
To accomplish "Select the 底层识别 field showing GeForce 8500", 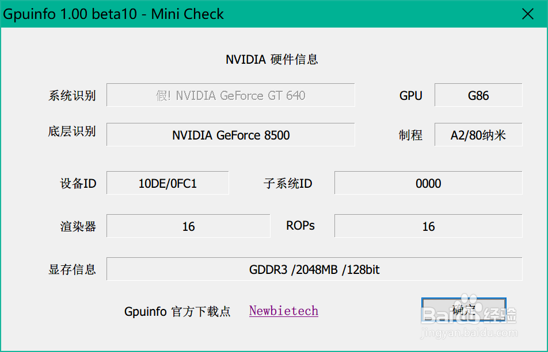I will (231, 134).
